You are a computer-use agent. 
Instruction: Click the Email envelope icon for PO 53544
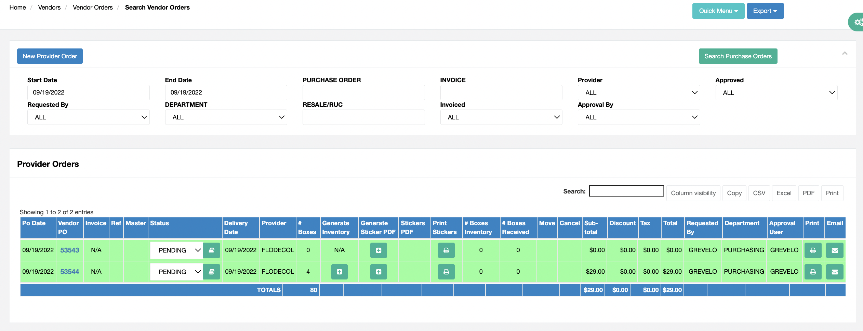click(835, 272)
